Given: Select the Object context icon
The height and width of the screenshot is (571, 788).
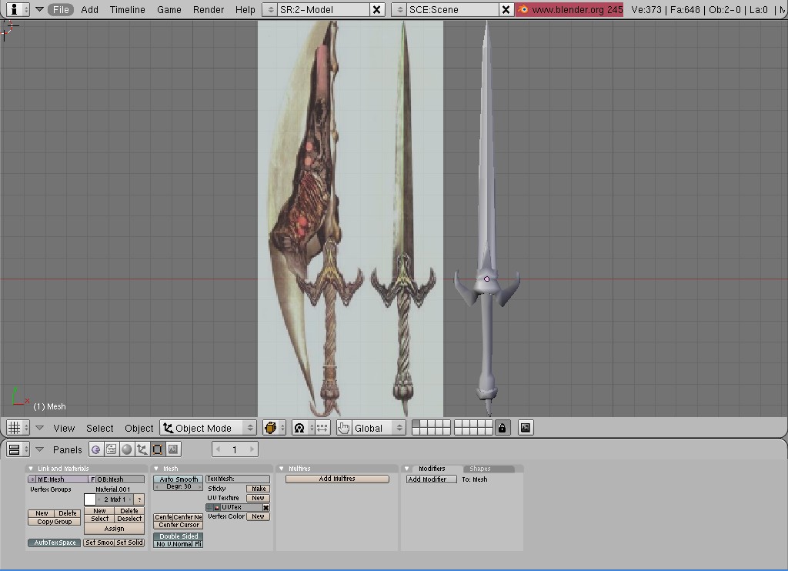Looking at the screenshot, I should point(142,449).
